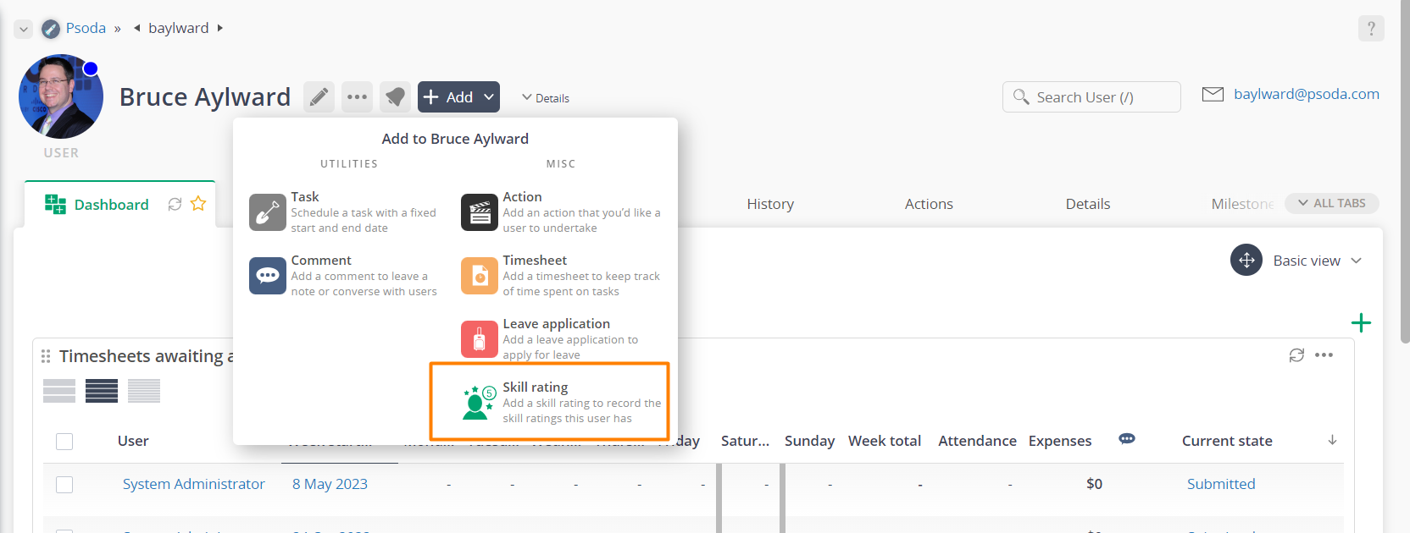This screenshot has height=533, width=1410.
Task: Click the Action clapperboard icon
Action: [x=480, y=212]
